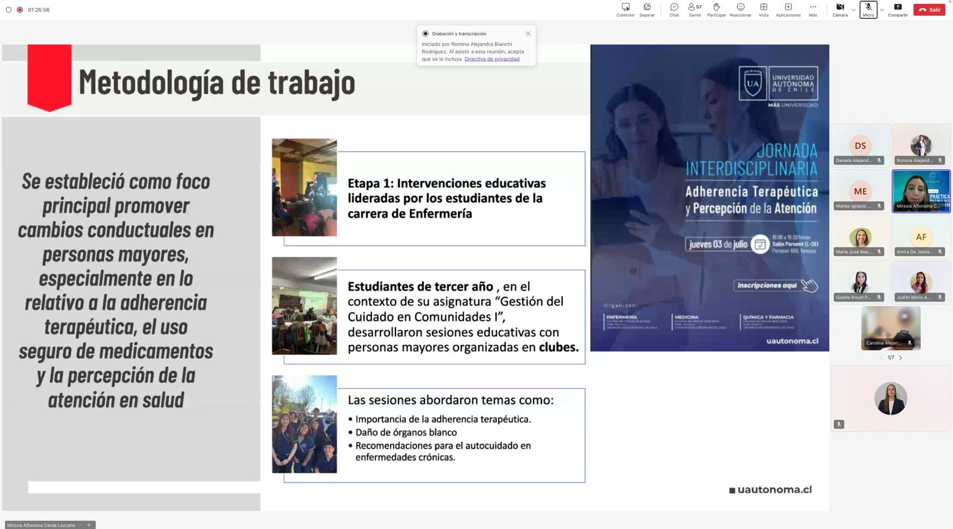Click 'Inscripciones aquí' on the shared poster
The height and width of the screenshot is (529, 953).
(775, 285)
